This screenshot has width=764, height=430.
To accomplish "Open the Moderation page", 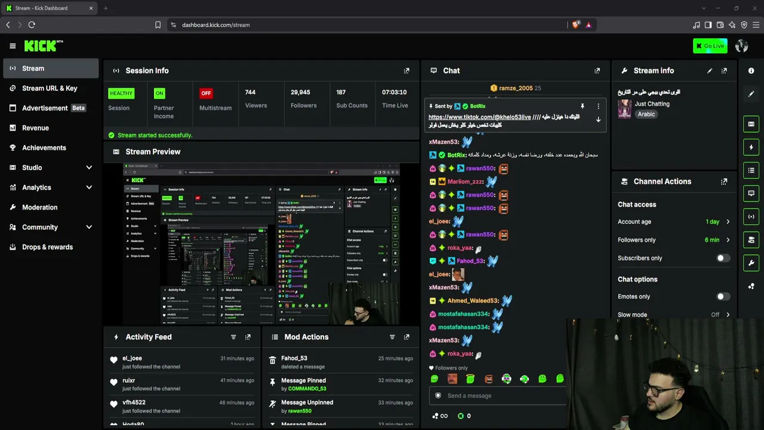I will click(x=51, y=207).
